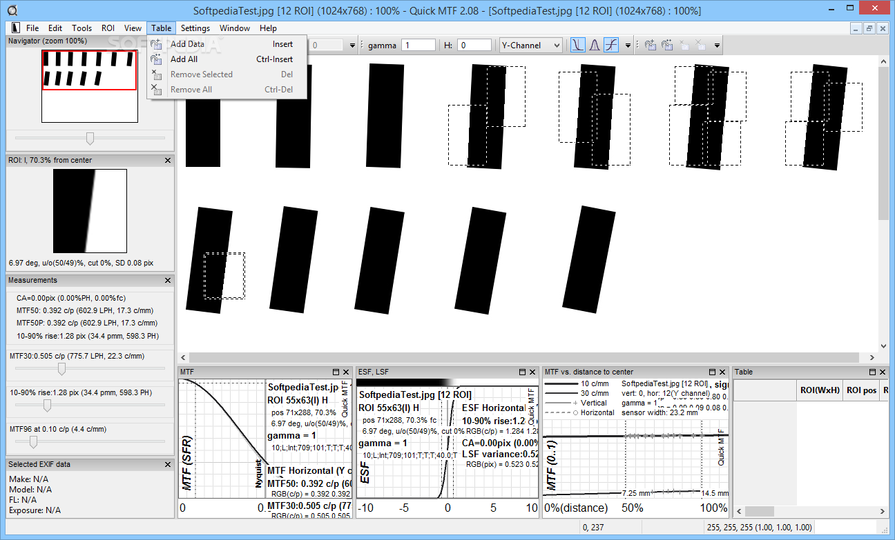Viewport: 895px width, 540px height.
Task: Maximize the MTF graph panel
Action: [336, 372]
